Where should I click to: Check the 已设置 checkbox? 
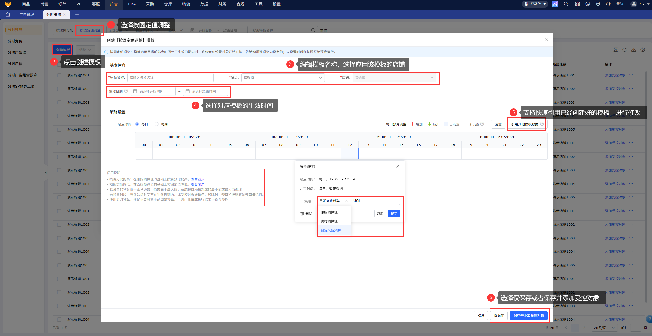[446, 124]
